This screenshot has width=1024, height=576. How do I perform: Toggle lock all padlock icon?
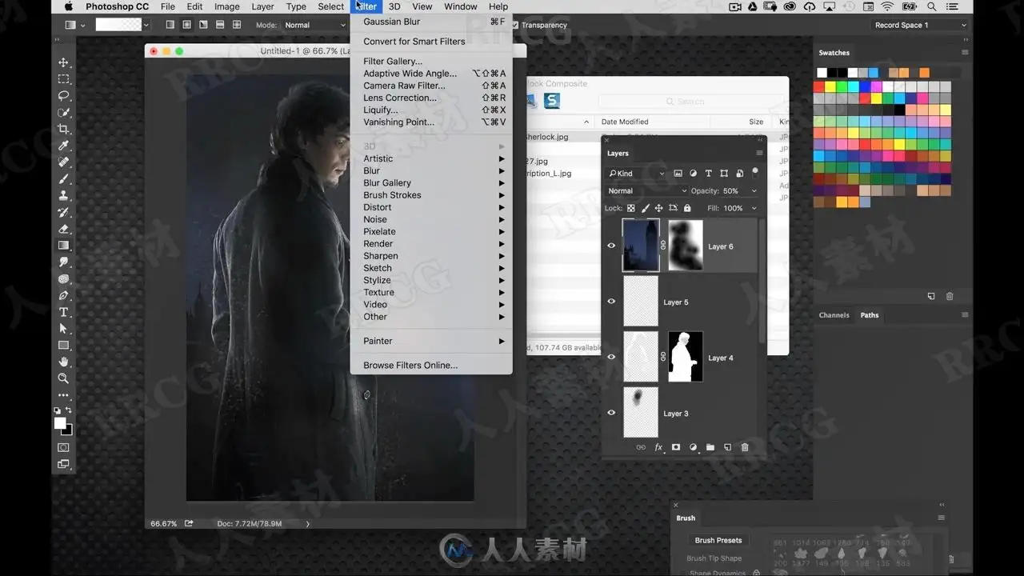(686, 208)
